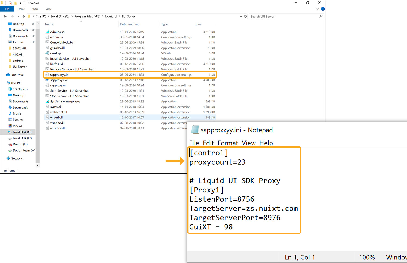Open pinned Documents in Quick access

tap(20, 36)
